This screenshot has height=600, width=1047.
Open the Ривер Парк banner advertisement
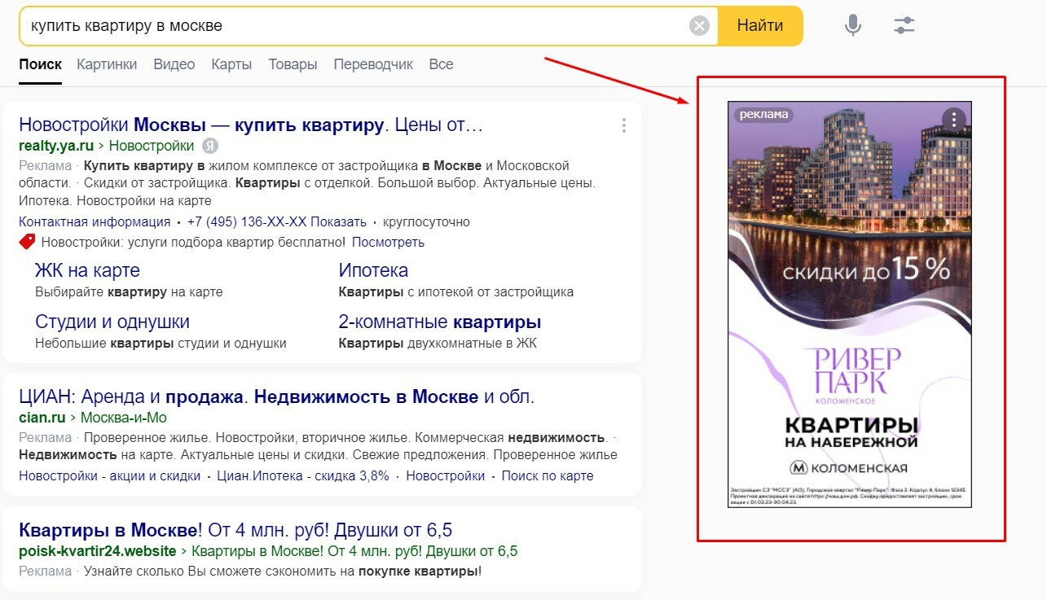850,304
